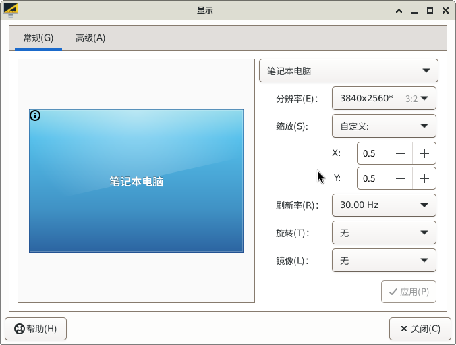Expand the 分辨率 resolution dropdown
Screen dimensions: 456x345
[x=383, y=98]
